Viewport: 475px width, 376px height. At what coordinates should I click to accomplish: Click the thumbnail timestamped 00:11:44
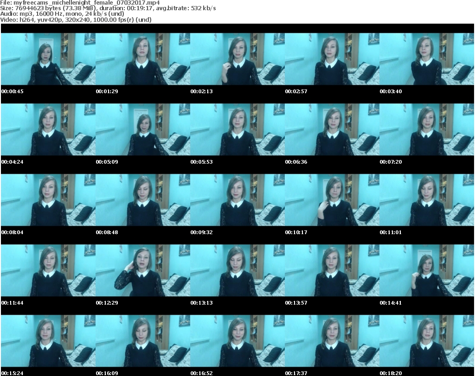point(48,270)
